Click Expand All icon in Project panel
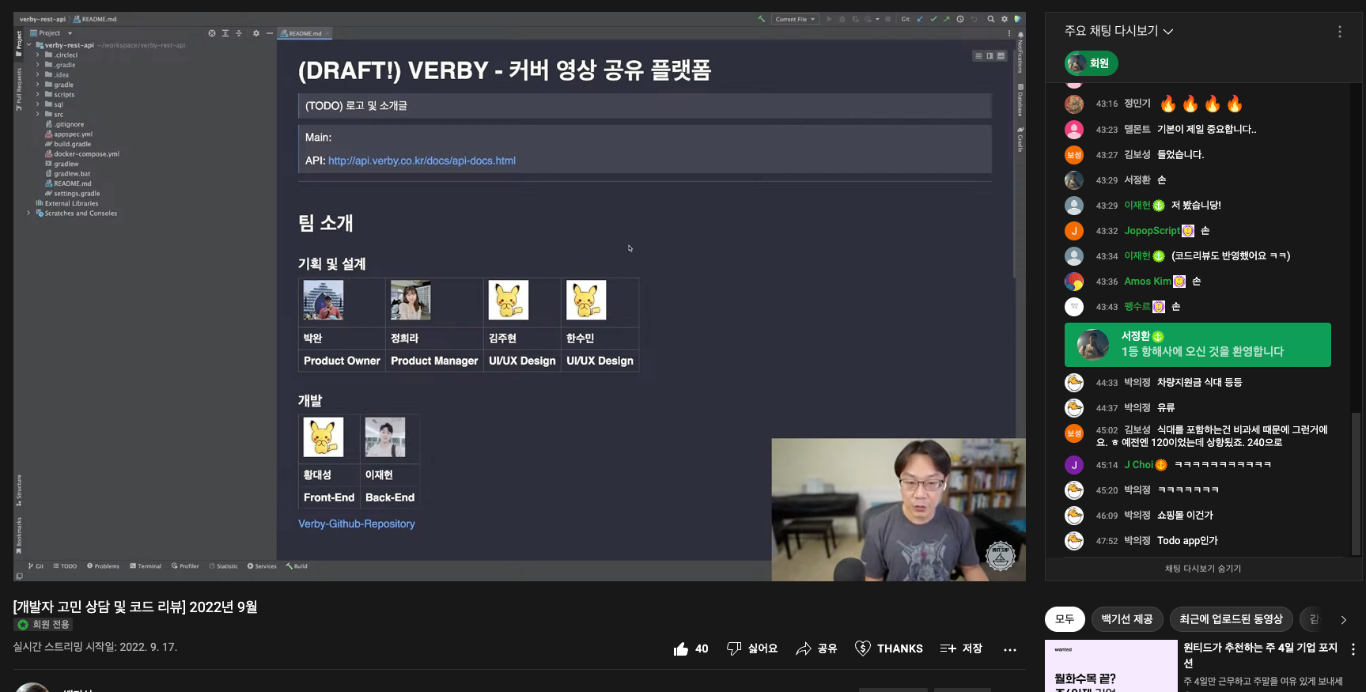 [x=225, y=33]
